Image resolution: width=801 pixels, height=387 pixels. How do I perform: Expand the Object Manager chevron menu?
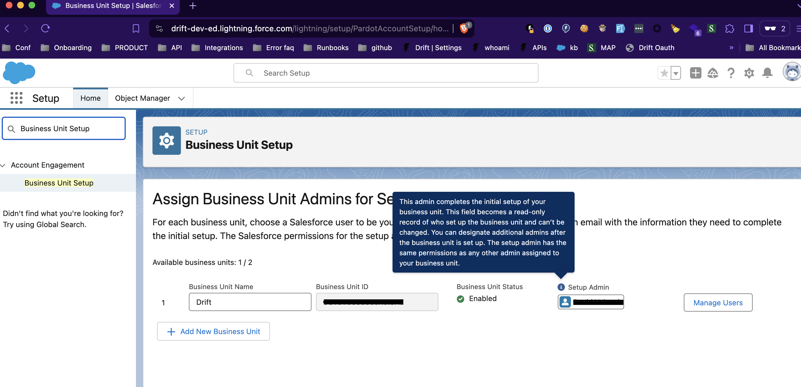coord(181,98)
